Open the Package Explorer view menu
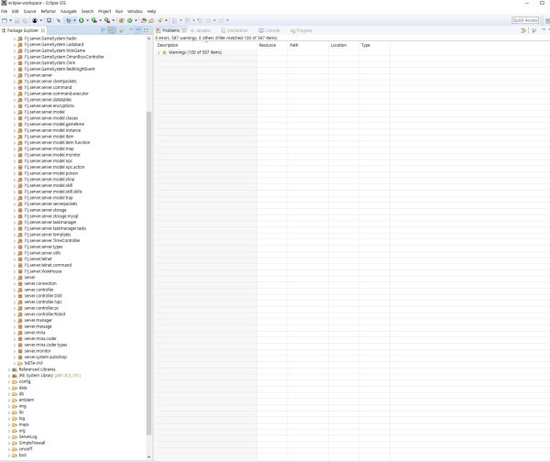Image resolution: width=550 pixels, height=462 pixels. (131, 30)
